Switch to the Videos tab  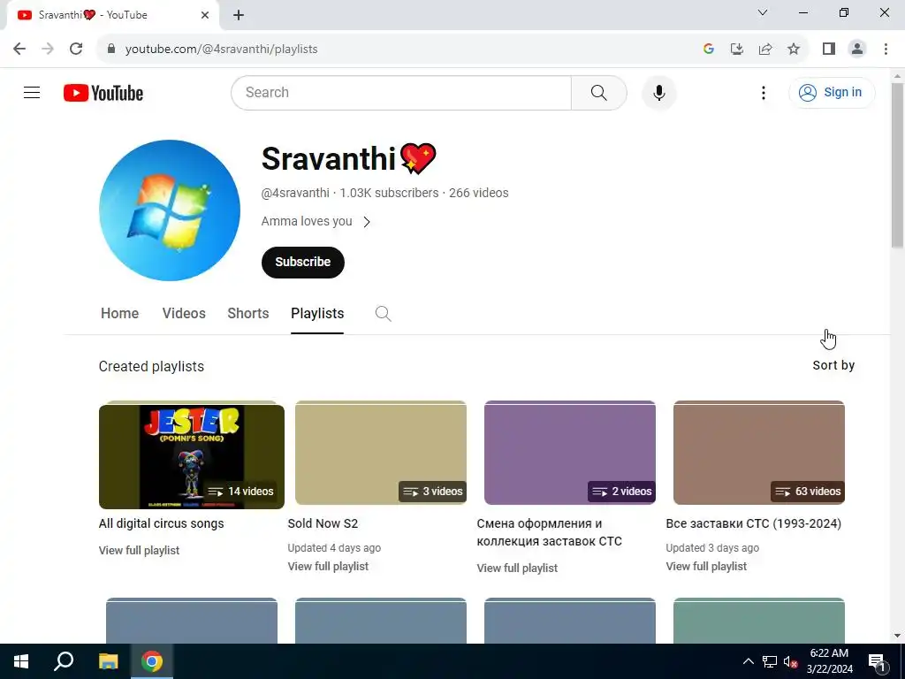pyautogui.click(x=184, y=313)
